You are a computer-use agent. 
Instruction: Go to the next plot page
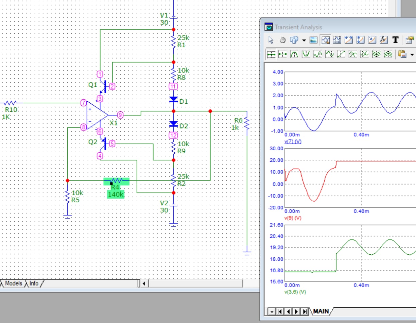pos(296,311)
